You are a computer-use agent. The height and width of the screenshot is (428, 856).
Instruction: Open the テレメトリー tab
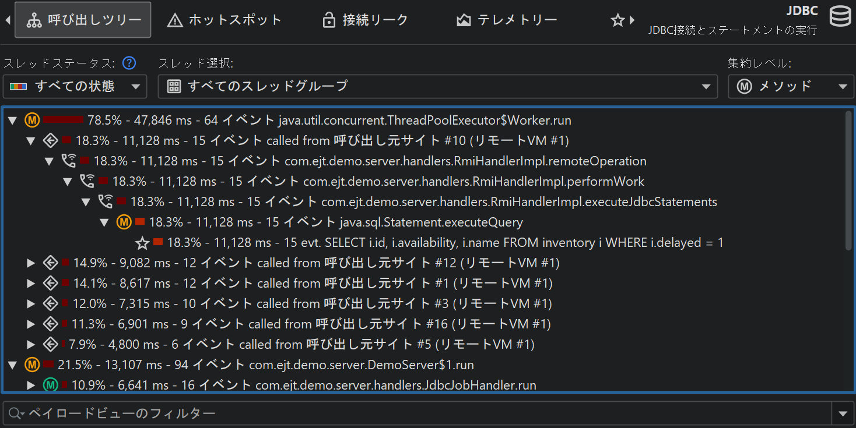(x=507, y=20)
